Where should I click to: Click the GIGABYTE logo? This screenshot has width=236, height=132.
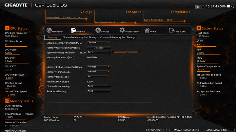(16, 5)
